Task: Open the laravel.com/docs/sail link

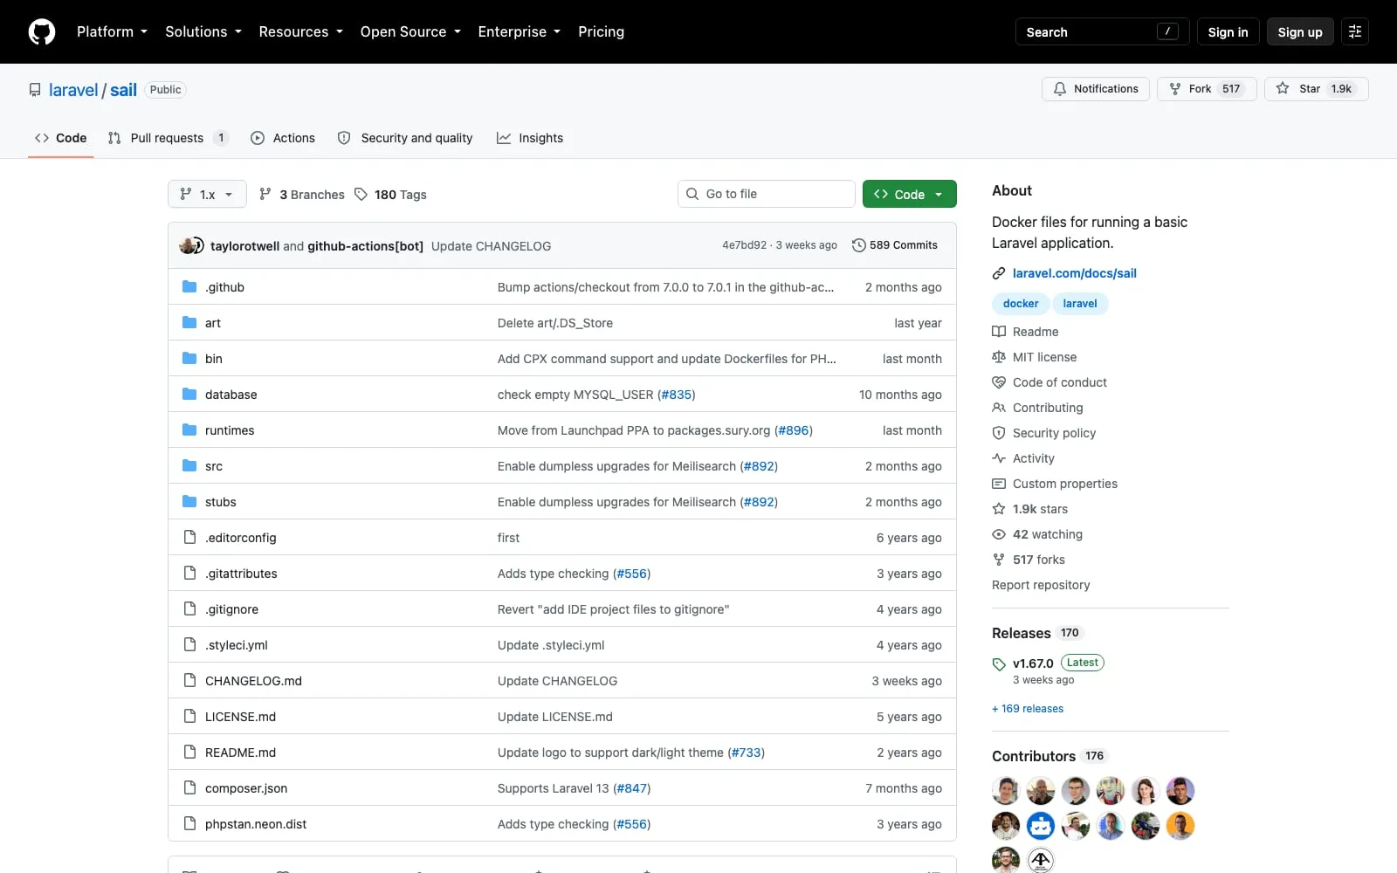Action: [x=1074, y=273]
